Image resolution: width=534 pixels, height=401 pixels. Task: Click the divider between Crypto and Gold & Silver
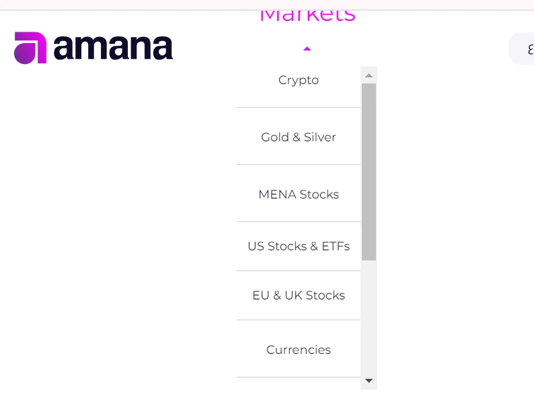[299, 107]
